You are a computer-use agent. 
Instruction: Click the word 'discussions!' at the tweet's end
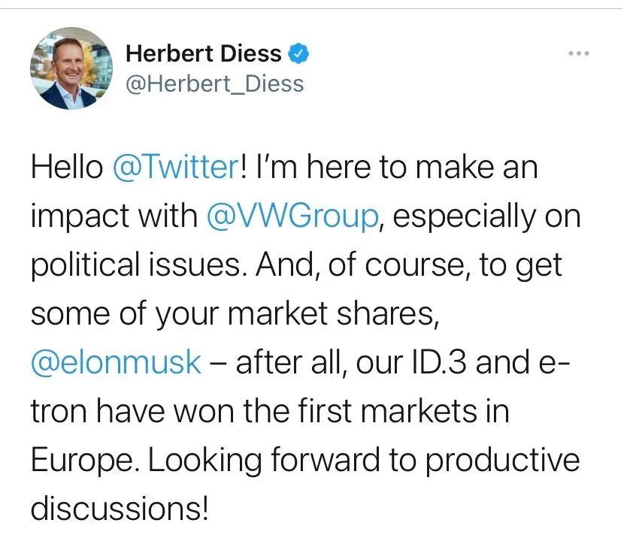click(119, 509)
